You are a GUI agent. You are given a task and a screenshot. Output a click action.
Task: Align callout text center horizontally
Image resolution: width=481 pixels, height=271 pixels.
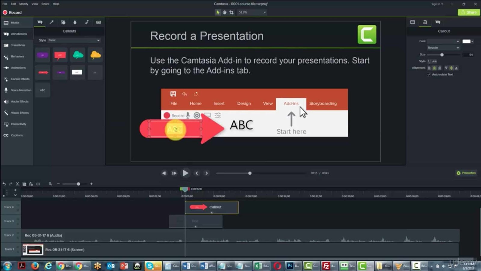[x=434, y=68]
